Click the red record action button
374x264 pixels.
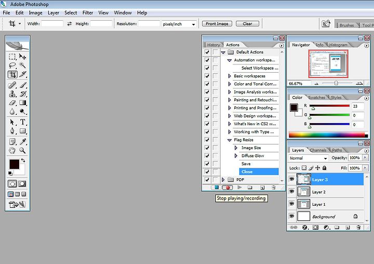228,188
